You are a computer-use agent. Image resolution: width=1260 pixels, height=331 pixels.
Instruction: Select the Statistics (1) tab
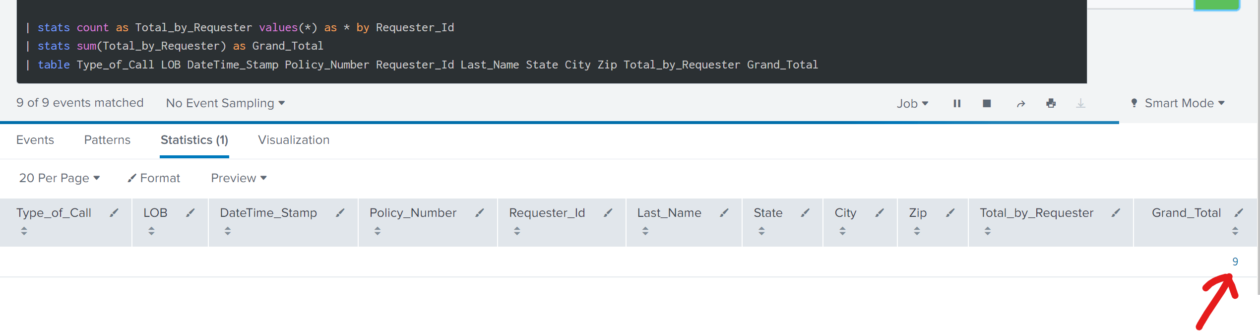click(x=194, y=140)
